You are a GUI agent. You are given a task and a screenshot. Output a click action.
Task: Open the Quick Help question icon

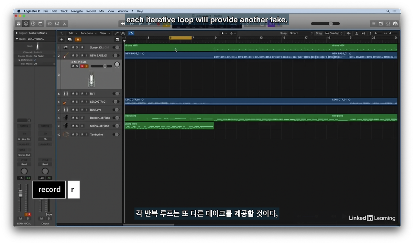[33, 24]
